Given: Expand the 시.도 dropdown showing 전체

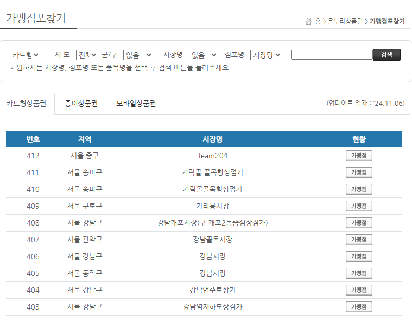Looking at the screenshot, I should [87, 55].
